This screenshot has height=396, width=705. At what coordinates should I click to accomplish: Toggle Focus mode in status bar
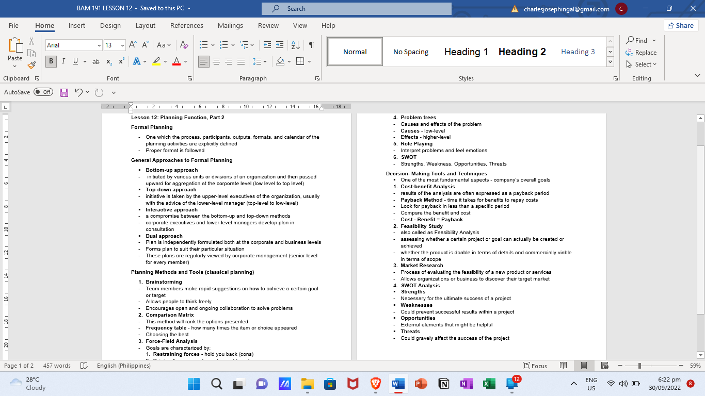[535, 366]
